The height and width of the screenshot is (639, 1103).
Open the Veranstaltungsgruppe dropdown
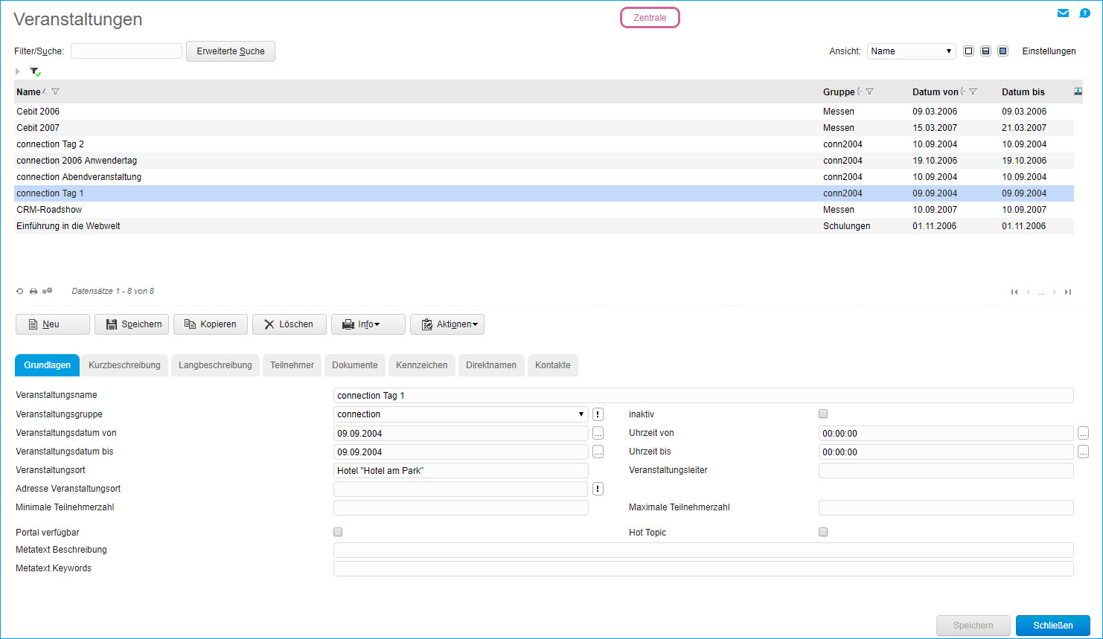(x=461, y=414)
